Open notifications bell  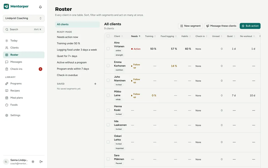[x=40, y=7]
